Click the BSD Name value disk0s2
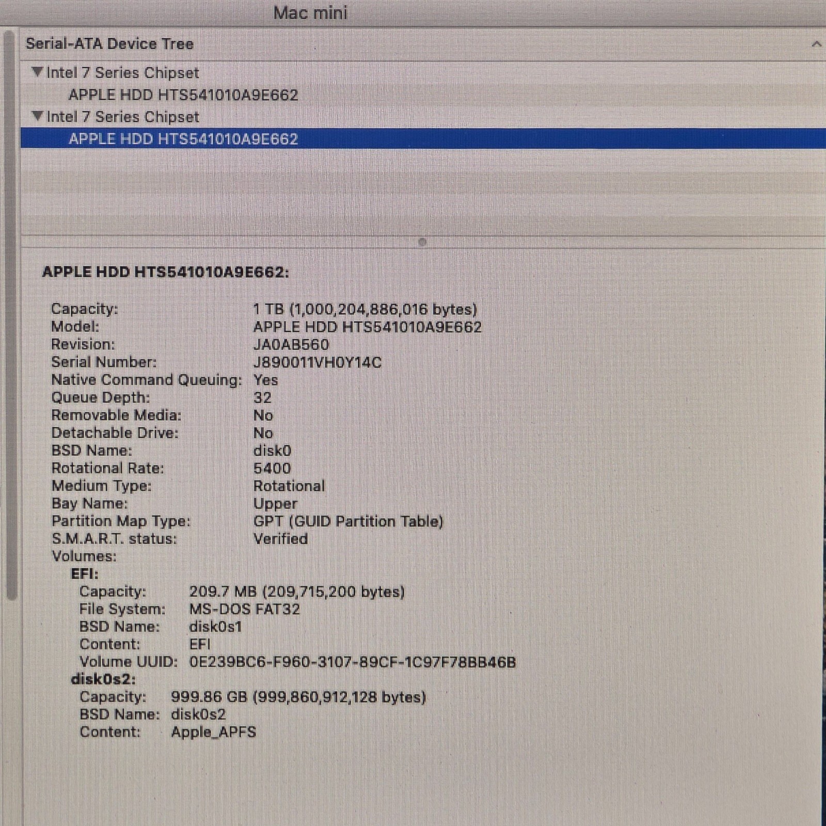The image size is (826, 826). click(x=198, y=714)
